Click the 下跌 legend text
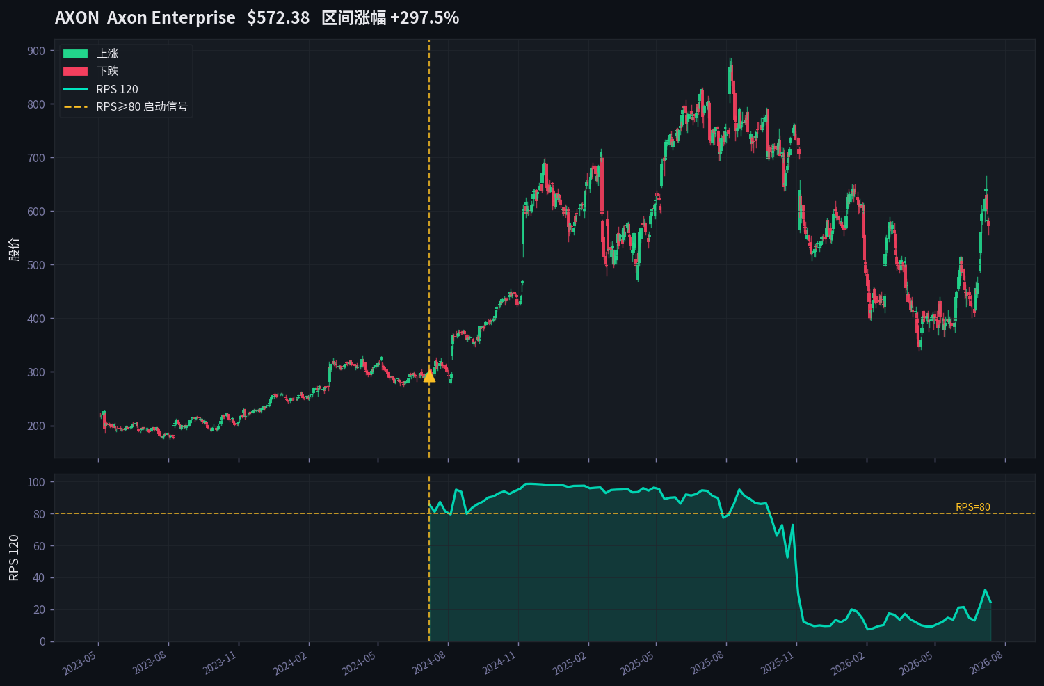1044x686 pixels. [x=108, y=71]
